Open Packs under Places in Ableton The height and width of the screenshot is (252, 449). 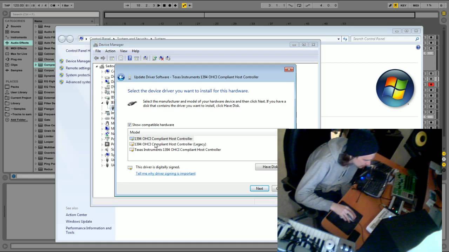coord(15,87)
